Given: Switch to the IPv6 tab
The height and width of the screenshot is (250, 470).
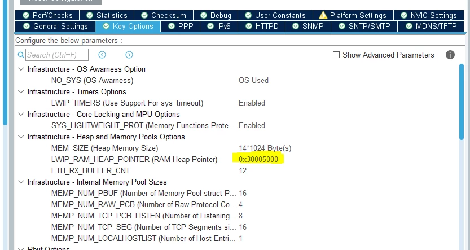Looking at the screenshot, I should pos(219,27).
